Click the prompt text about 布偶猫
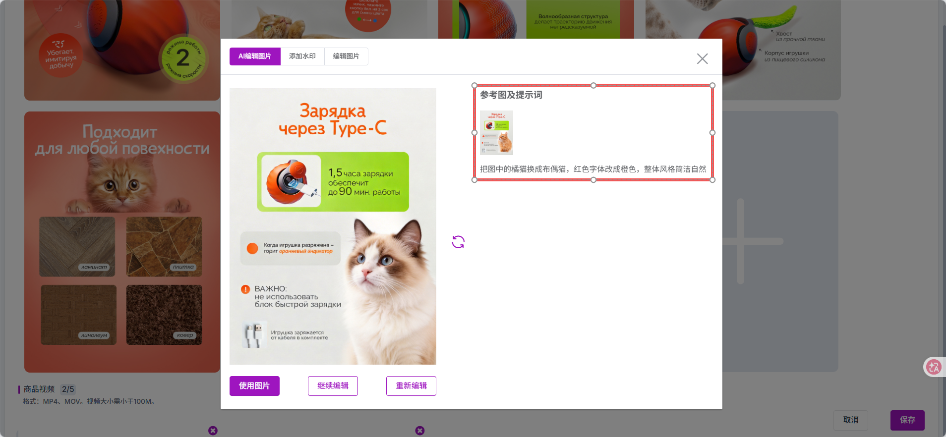Screen dimensions: 946x437 coord(592,169)
